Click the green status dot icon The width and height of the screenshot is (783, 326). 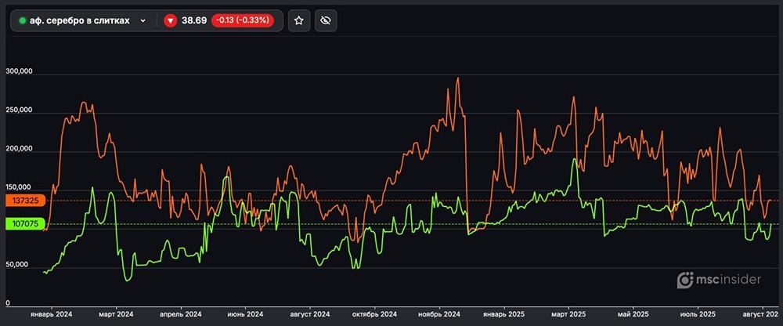click(23, 20)
